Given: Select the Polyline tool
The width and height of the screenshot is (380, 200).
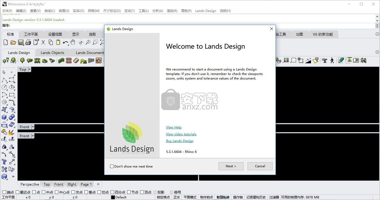Looking at the screenshot, I should pyautogui.click(x=4, y=80).
